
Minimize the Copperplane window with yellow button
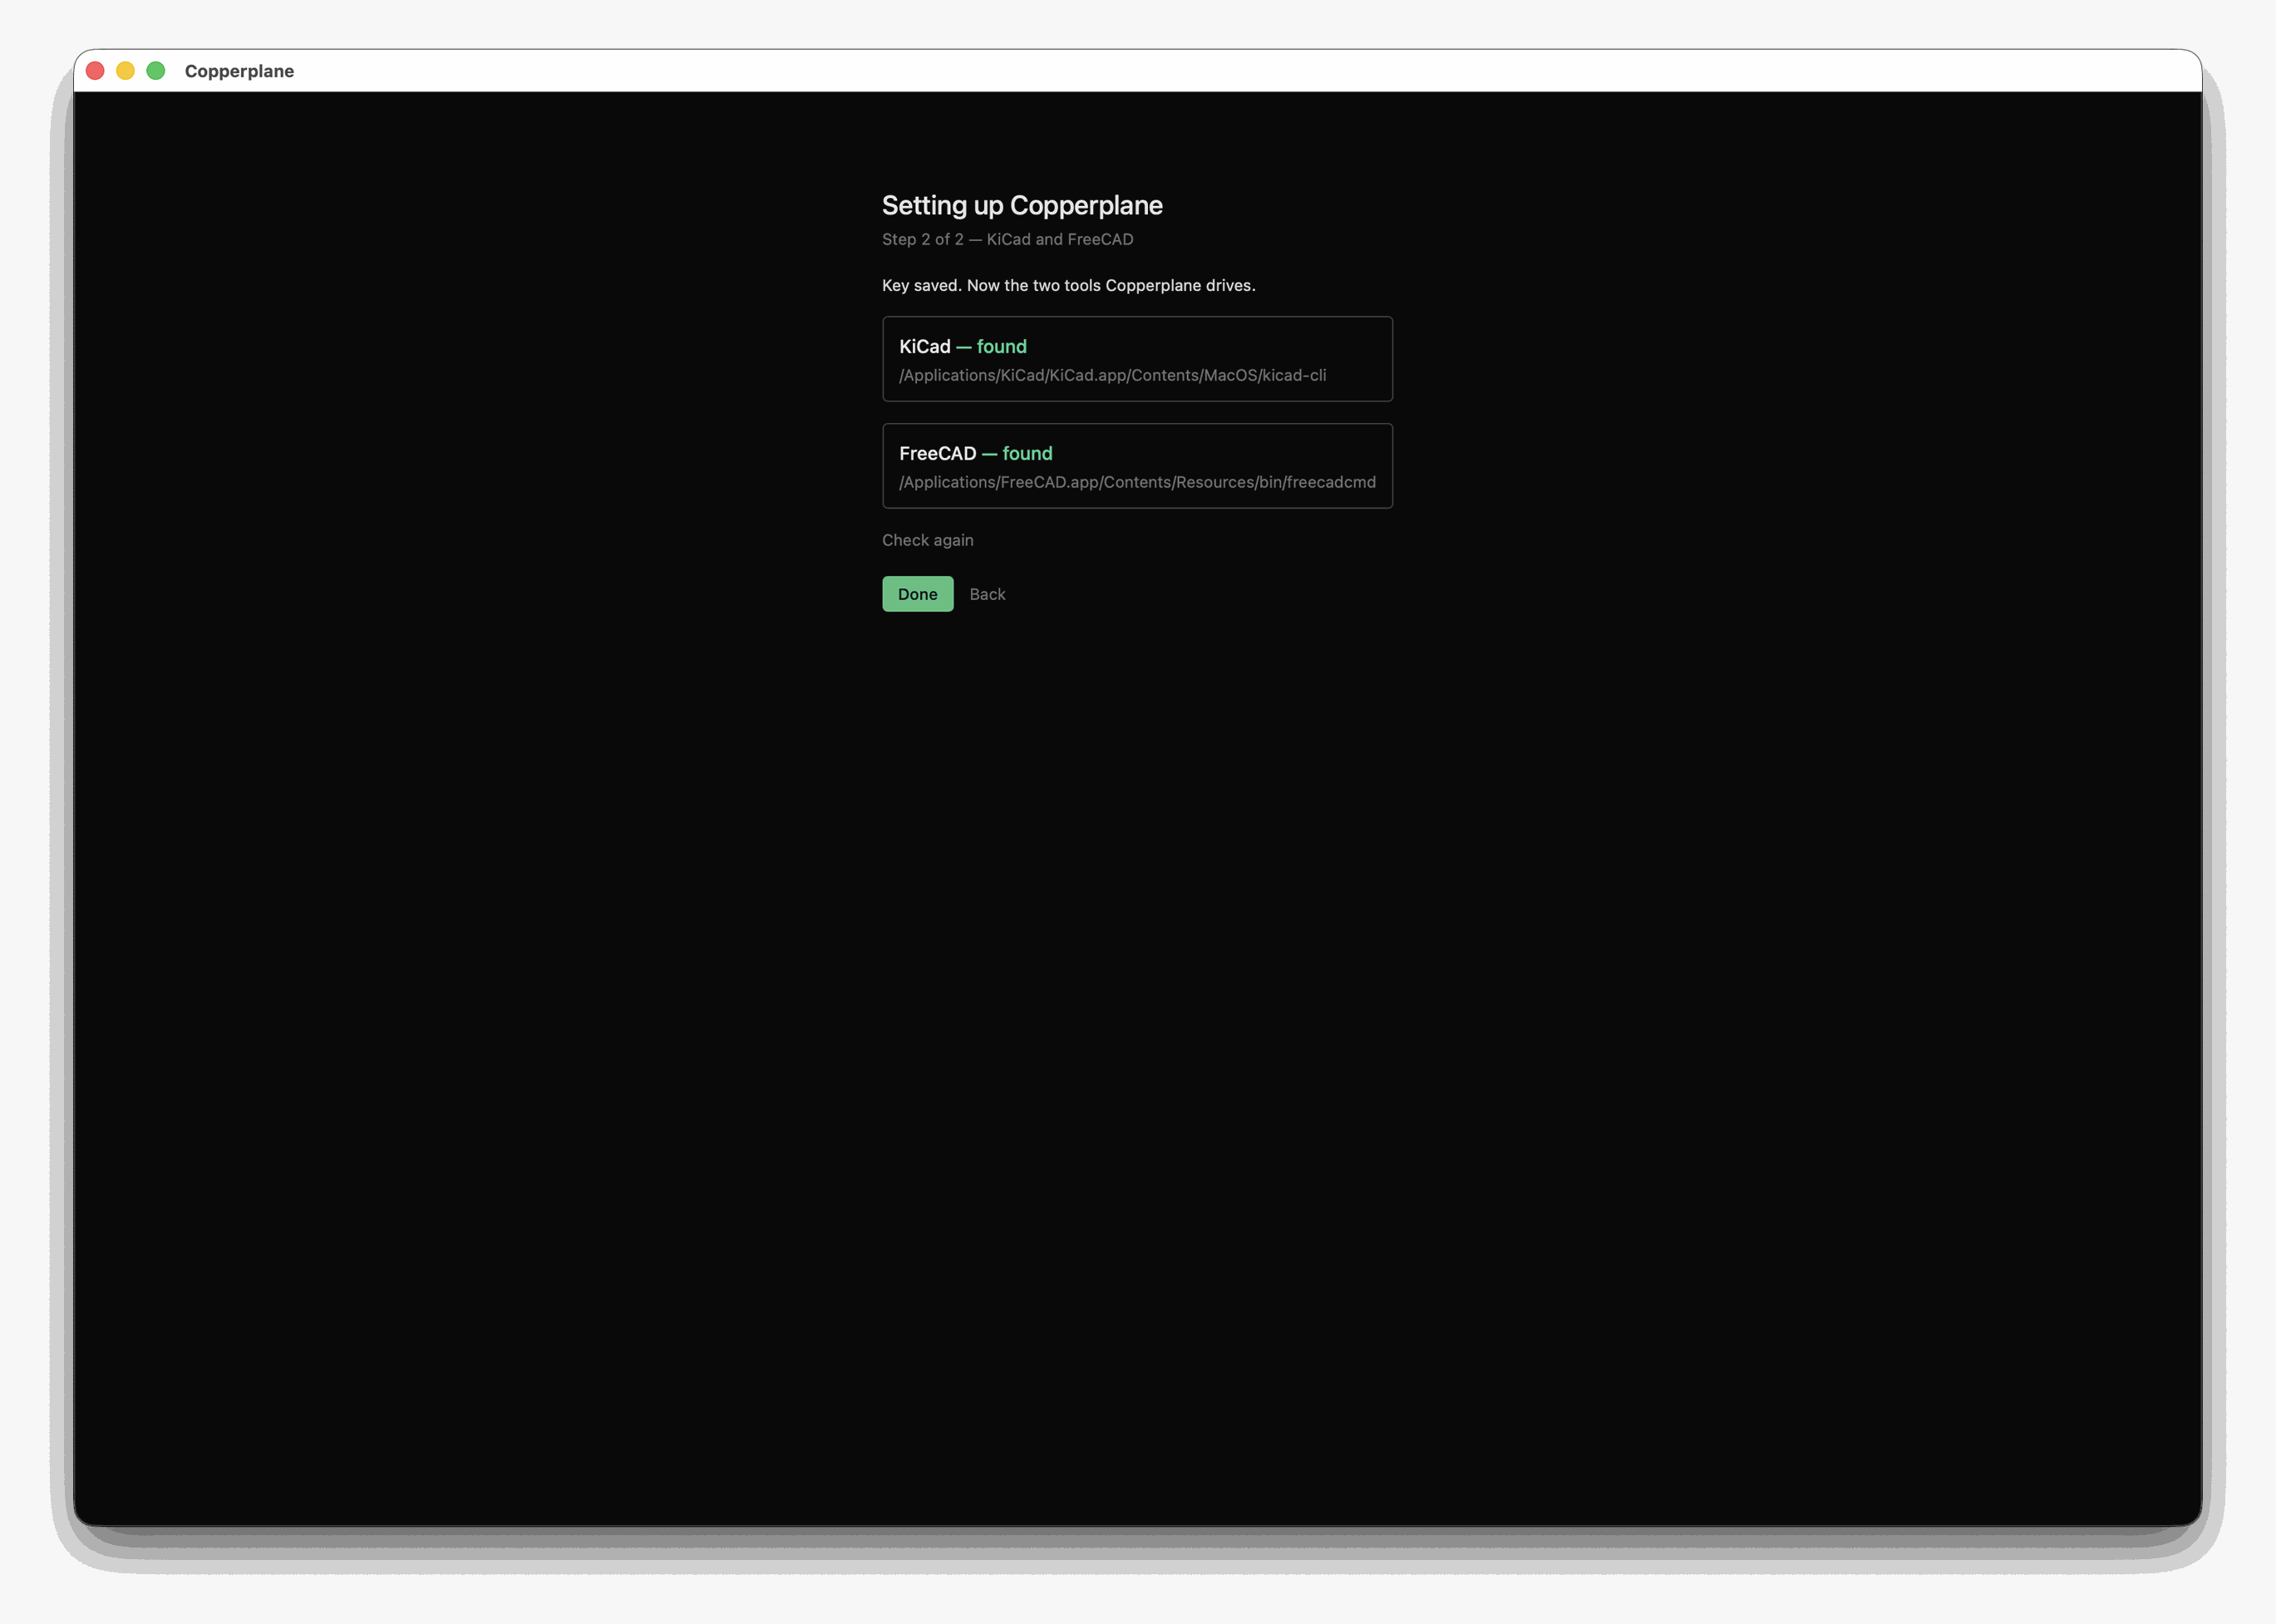click(x=125, y=71)
